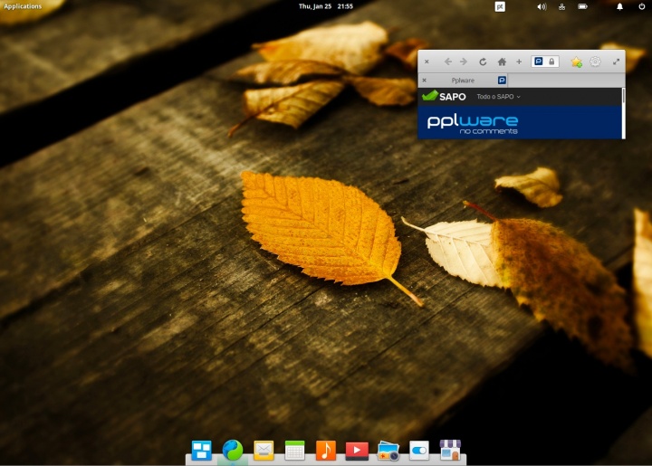The height and width of the screenshot is (466, 652).
Task: Open a new tab with plus icon
Action: 519,62
